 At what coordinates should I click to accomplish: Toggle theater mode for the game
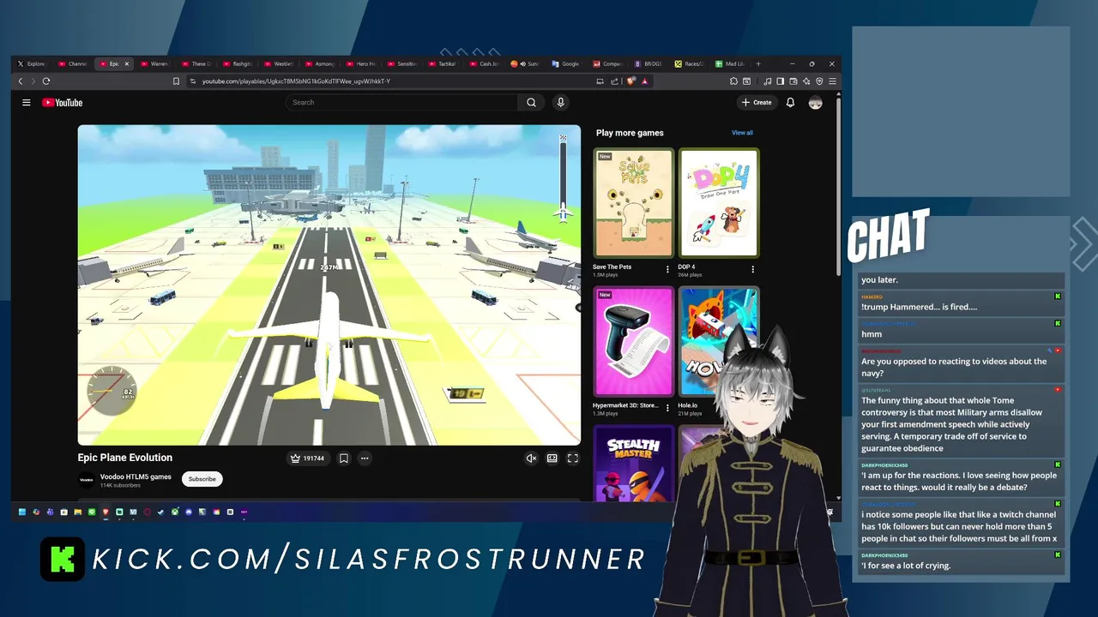pos(552,458)
